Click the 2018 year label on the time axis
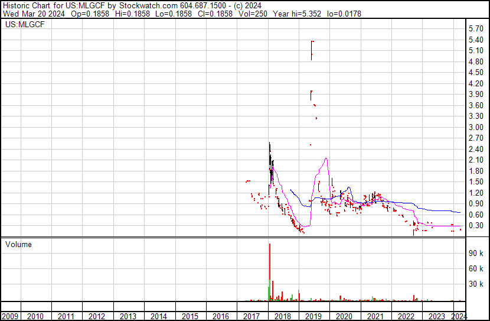490x321 pixels. pyautogui.click(x=283, y=316)
